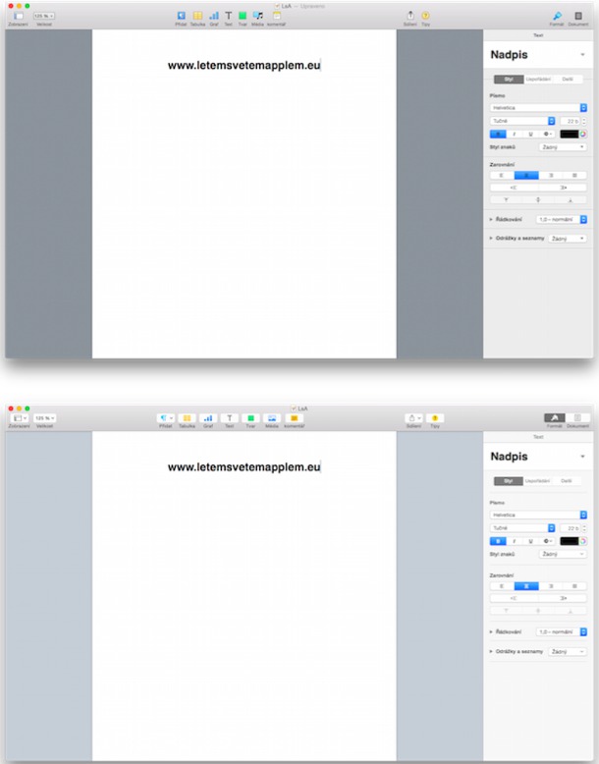
Task: Add a chart with Graf, lower window
Action: pyautogui.click(x=208, y=418)
